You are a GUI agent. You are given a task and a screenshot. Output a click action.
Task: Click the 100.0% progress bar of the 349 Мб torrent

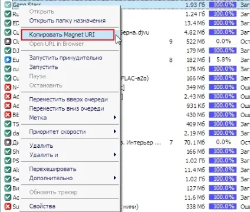pos(223,87)
